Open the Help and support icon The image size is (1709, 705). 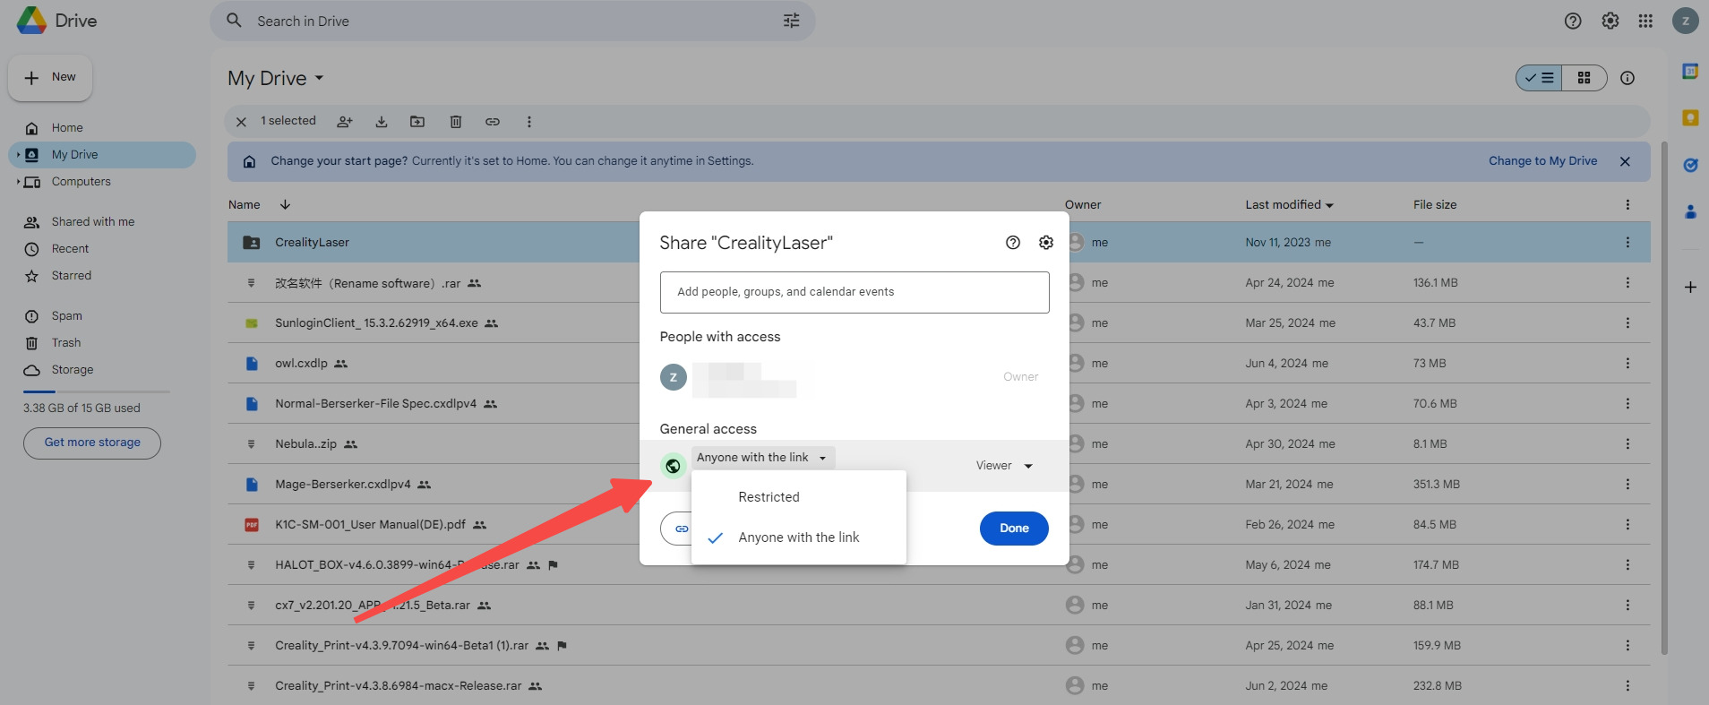point(1573,21)
